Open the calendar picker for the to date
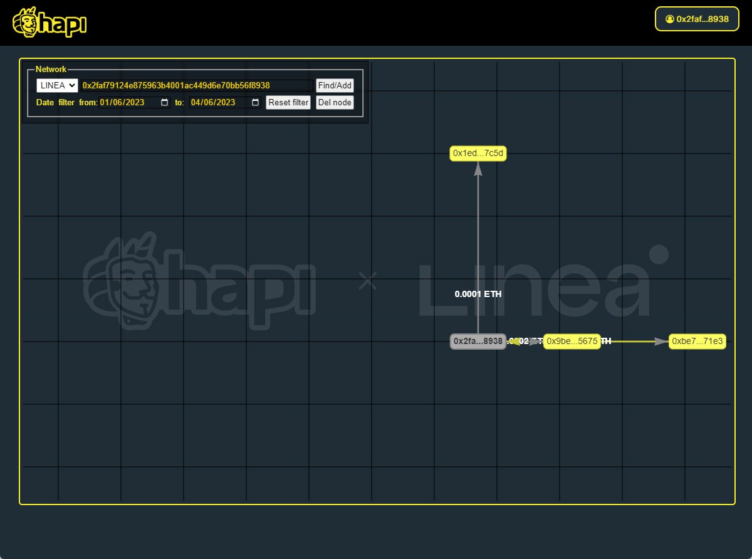 click(x=256, y=102)
